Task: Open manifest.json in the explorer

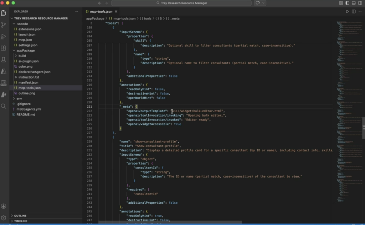Action: [x=28, y=82]
